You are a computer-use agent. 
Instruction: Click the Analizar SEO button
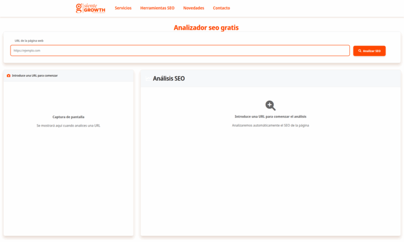[x=369, y=51]
